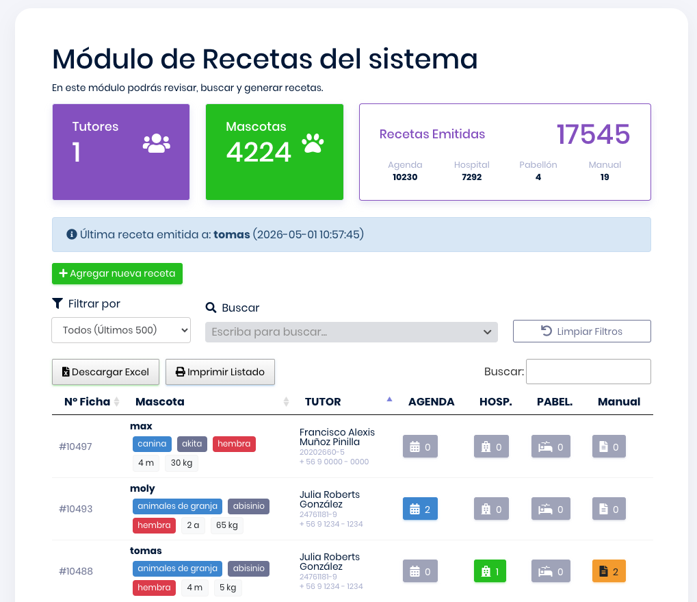The image size is (697, 602).
Task: Open agenda recipes for tomas
Action: point(420,571)
